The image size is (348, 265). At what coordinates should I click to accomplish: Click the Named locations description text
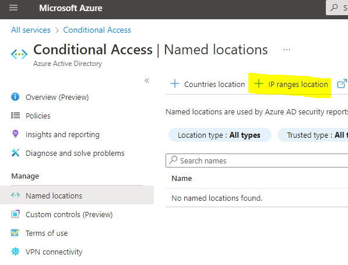[257, 112]
